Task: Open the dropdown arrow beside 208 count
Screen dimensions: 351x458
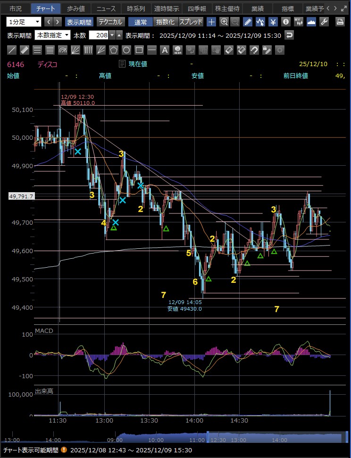Action: [119, 35]
